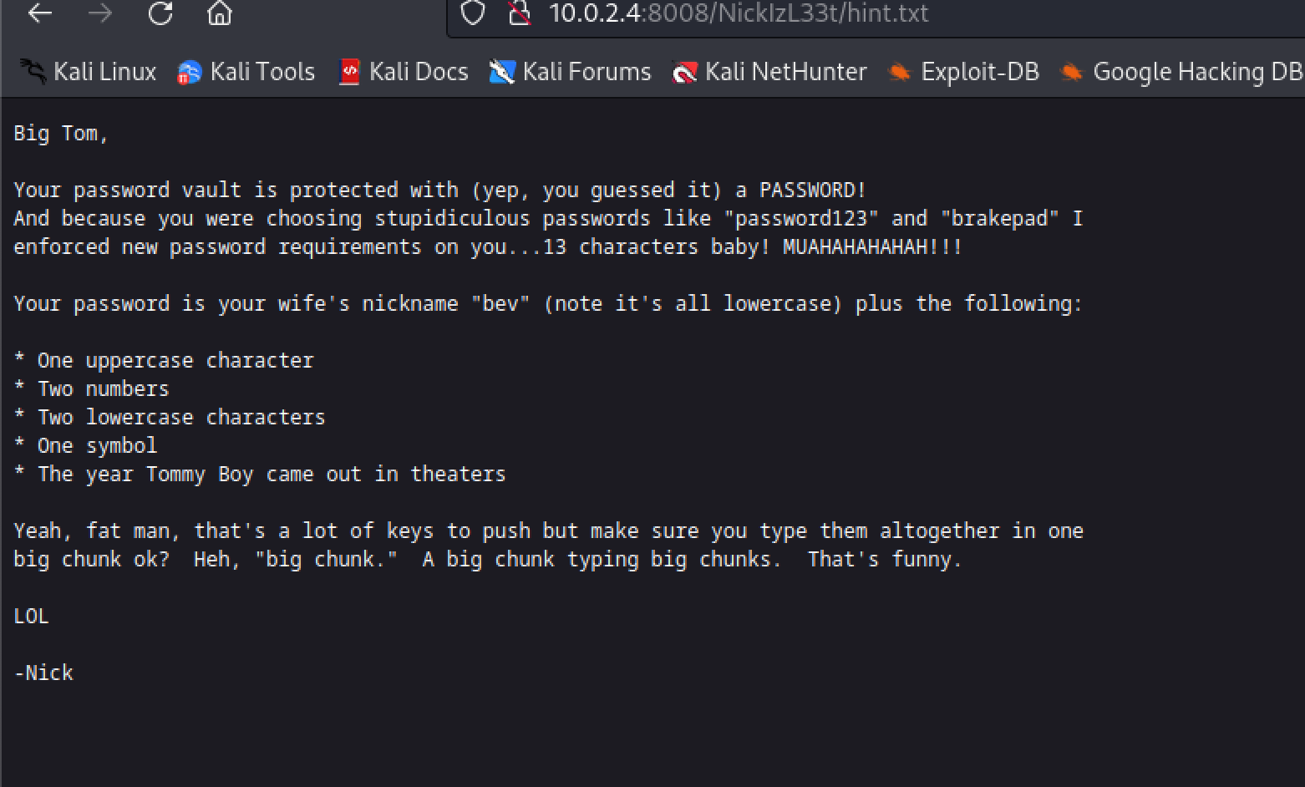Click the Google Hacking DB bookmark icon
The height and width of the screenshot is (787, 1305).
(x=1071, y=73)
